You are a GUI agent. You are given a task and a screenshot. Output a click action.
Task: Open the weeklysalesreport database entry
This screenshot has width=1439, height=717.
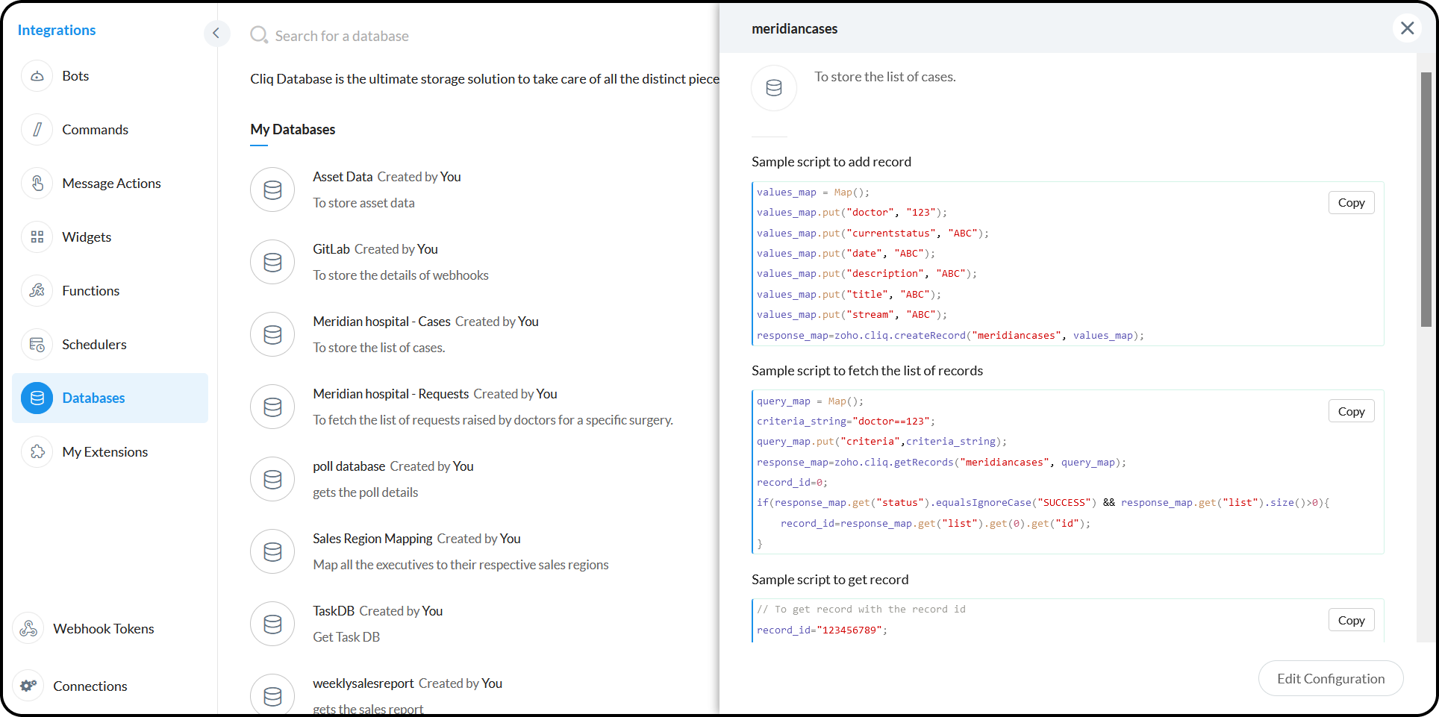pyautogui.click(x=363, y=683)
